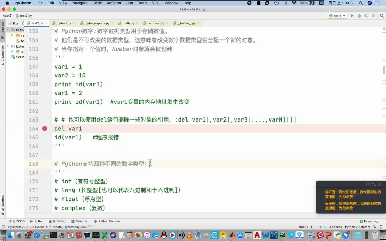The height and width of the screenshot is (241, 386).
Task: Open the Refactor menu
Action: 114,3
